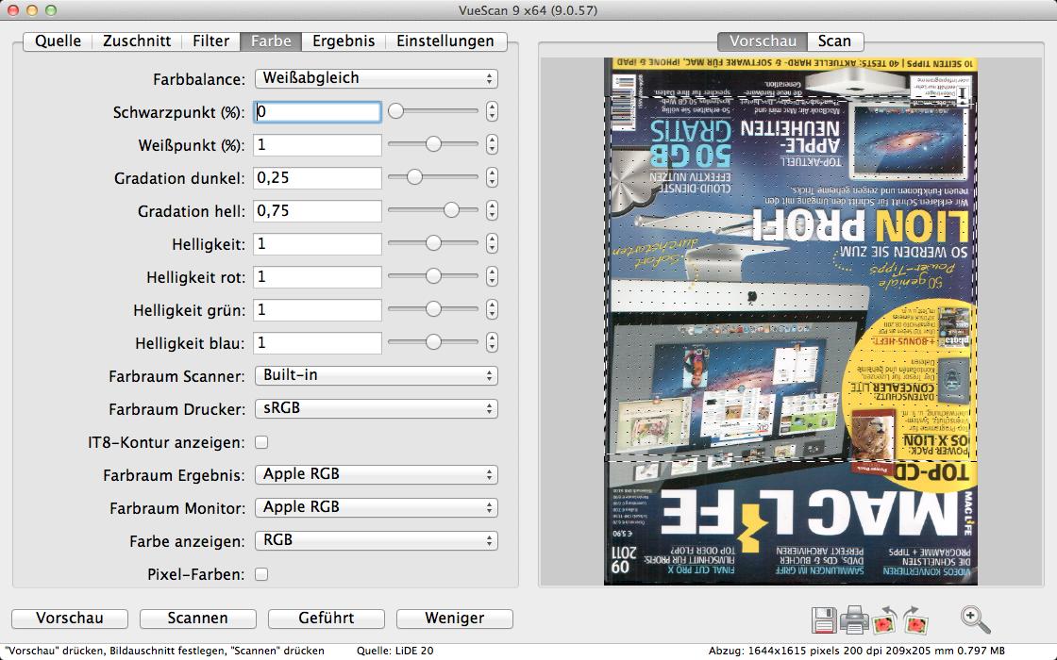Switch to the Ergebnis tab
The image size is (1057, 660).
(x=344, y=41)
